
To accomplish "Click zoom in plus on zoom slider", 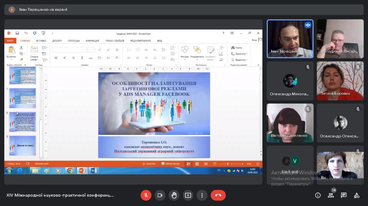I will click(242, 164).
